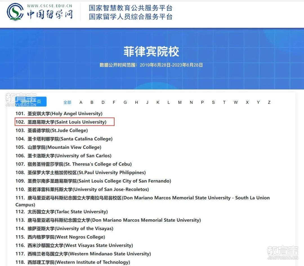The image size is (304, 266).
Task: Filter schools by letter P
Action: [x=202, y=102]
